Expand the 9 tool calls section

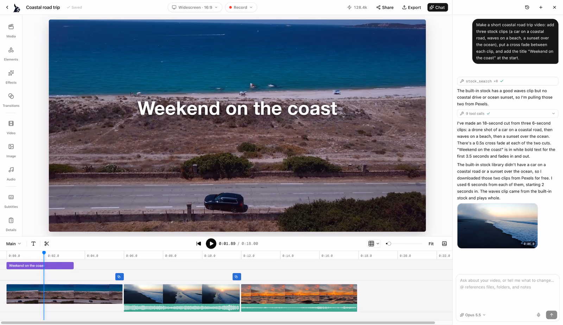[x=507, y=114]
